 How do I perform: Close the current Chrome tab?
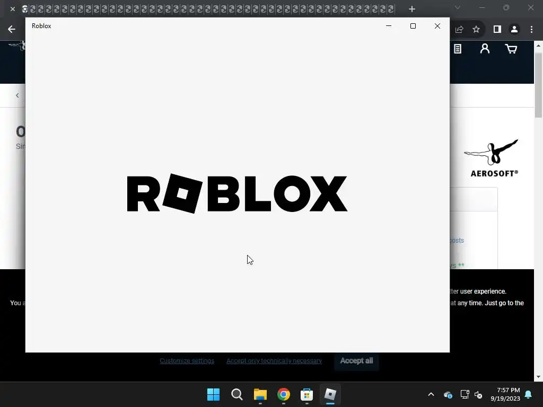(x=13, y=9)
